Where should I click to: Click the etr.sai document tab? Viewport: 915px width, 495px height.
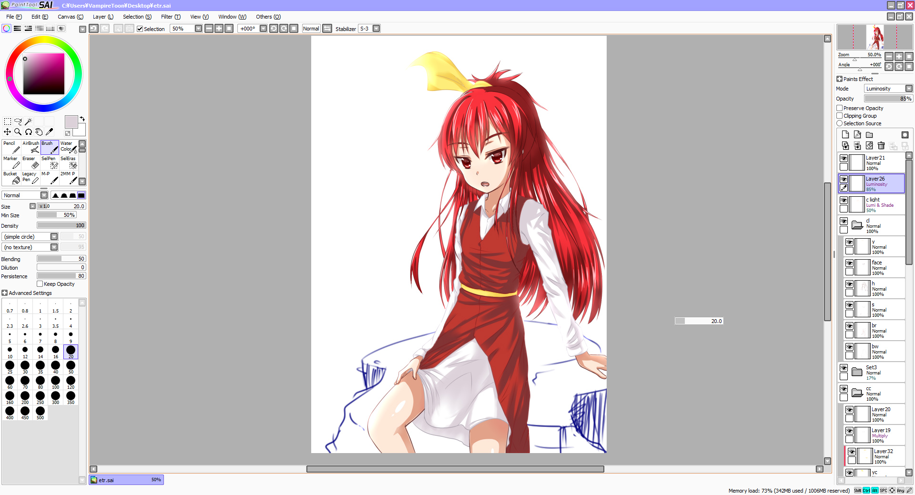126,480
